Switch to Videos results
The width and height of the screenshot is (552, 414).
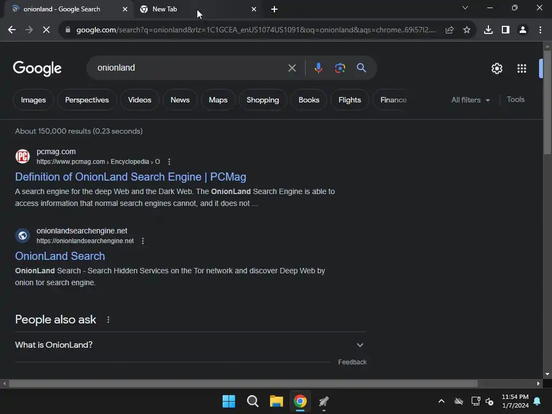coord(140,100)
